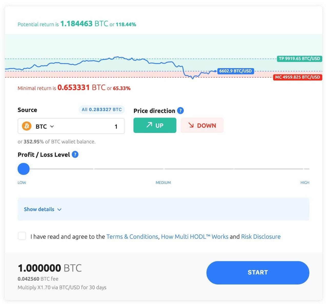Screen dimensions: 328x304
Task: Open Profit / Loss Level help icon
Action: pos(75,154)
